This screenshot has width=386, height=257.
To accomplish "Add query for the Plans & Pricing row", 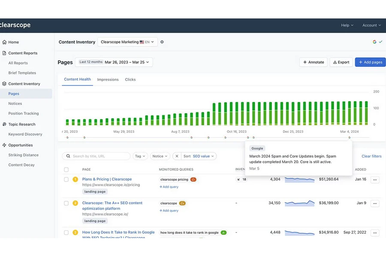I will (169, 187).
